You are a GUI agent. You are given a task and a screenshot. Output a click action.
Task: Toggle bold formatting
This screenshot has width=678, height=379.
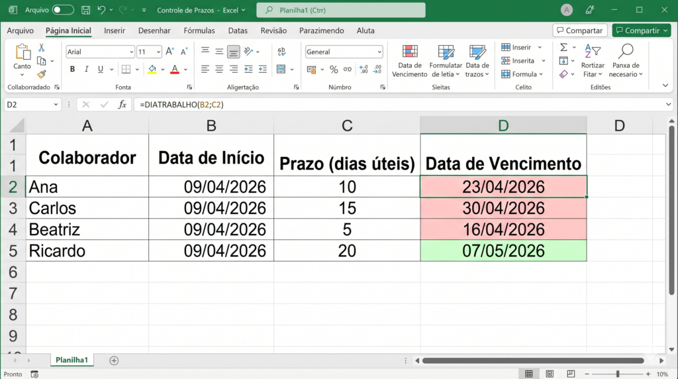coord(72,69)
